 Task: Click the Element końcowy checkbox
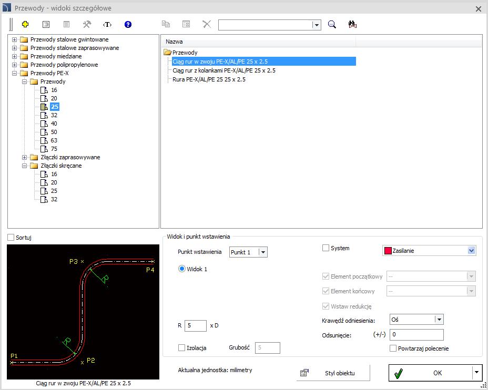(326, 291)
